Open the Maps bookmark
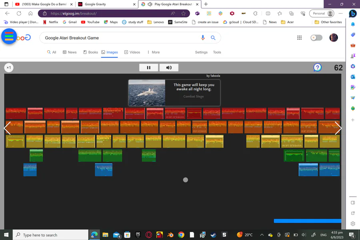Screen dimensions: 360x240 pos(111,22)
